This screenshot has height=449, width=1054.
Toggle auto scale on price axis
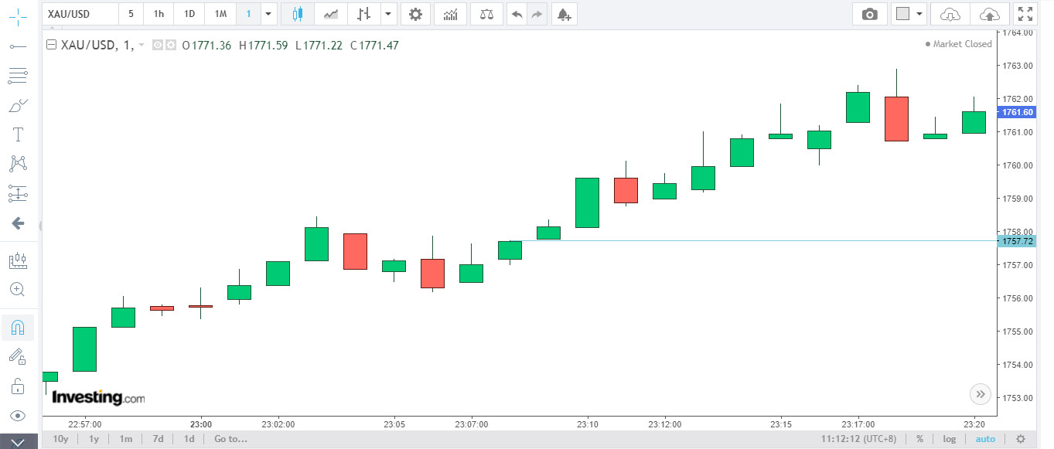point(985,439)
